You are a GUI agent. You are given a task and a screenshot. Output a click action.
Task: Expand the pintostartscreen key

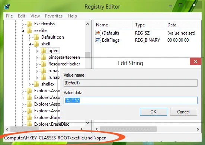[37, 58]
